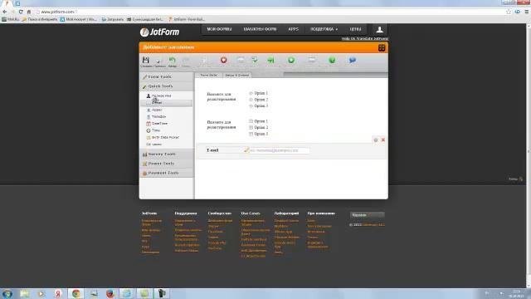Open Мои формы in the navigation
This screenshot has width=531, height=299.
coord(219,30)
